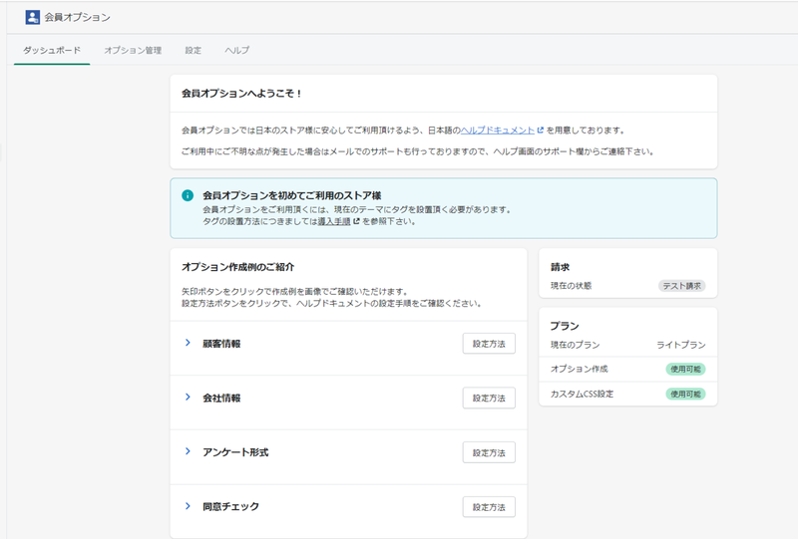Click 設定方法 button for 顧客情報
This screenshot has width=798, height=539.
489,344
